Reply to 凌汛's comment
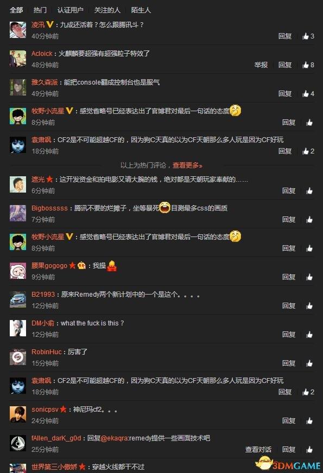Screen dimensions: 323x473 [x=285, y=36]
